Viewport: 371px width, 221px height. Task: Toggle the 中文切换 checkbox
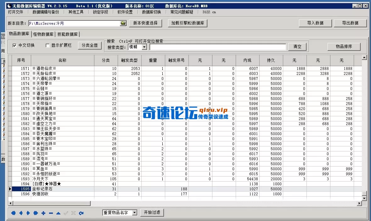pos(14,45)
